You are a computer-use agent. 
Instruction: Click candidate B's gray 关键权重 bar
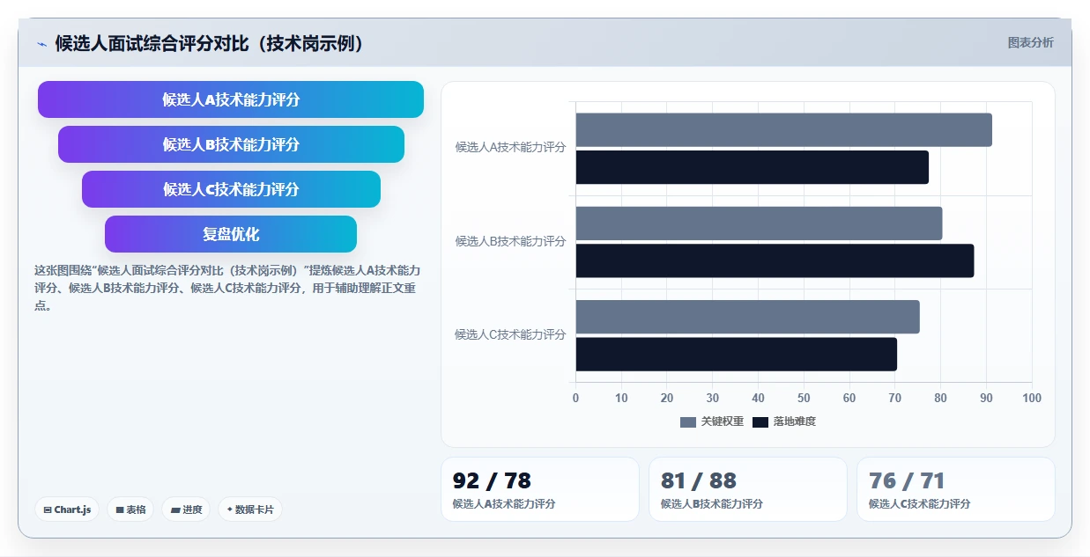(760, 224)
